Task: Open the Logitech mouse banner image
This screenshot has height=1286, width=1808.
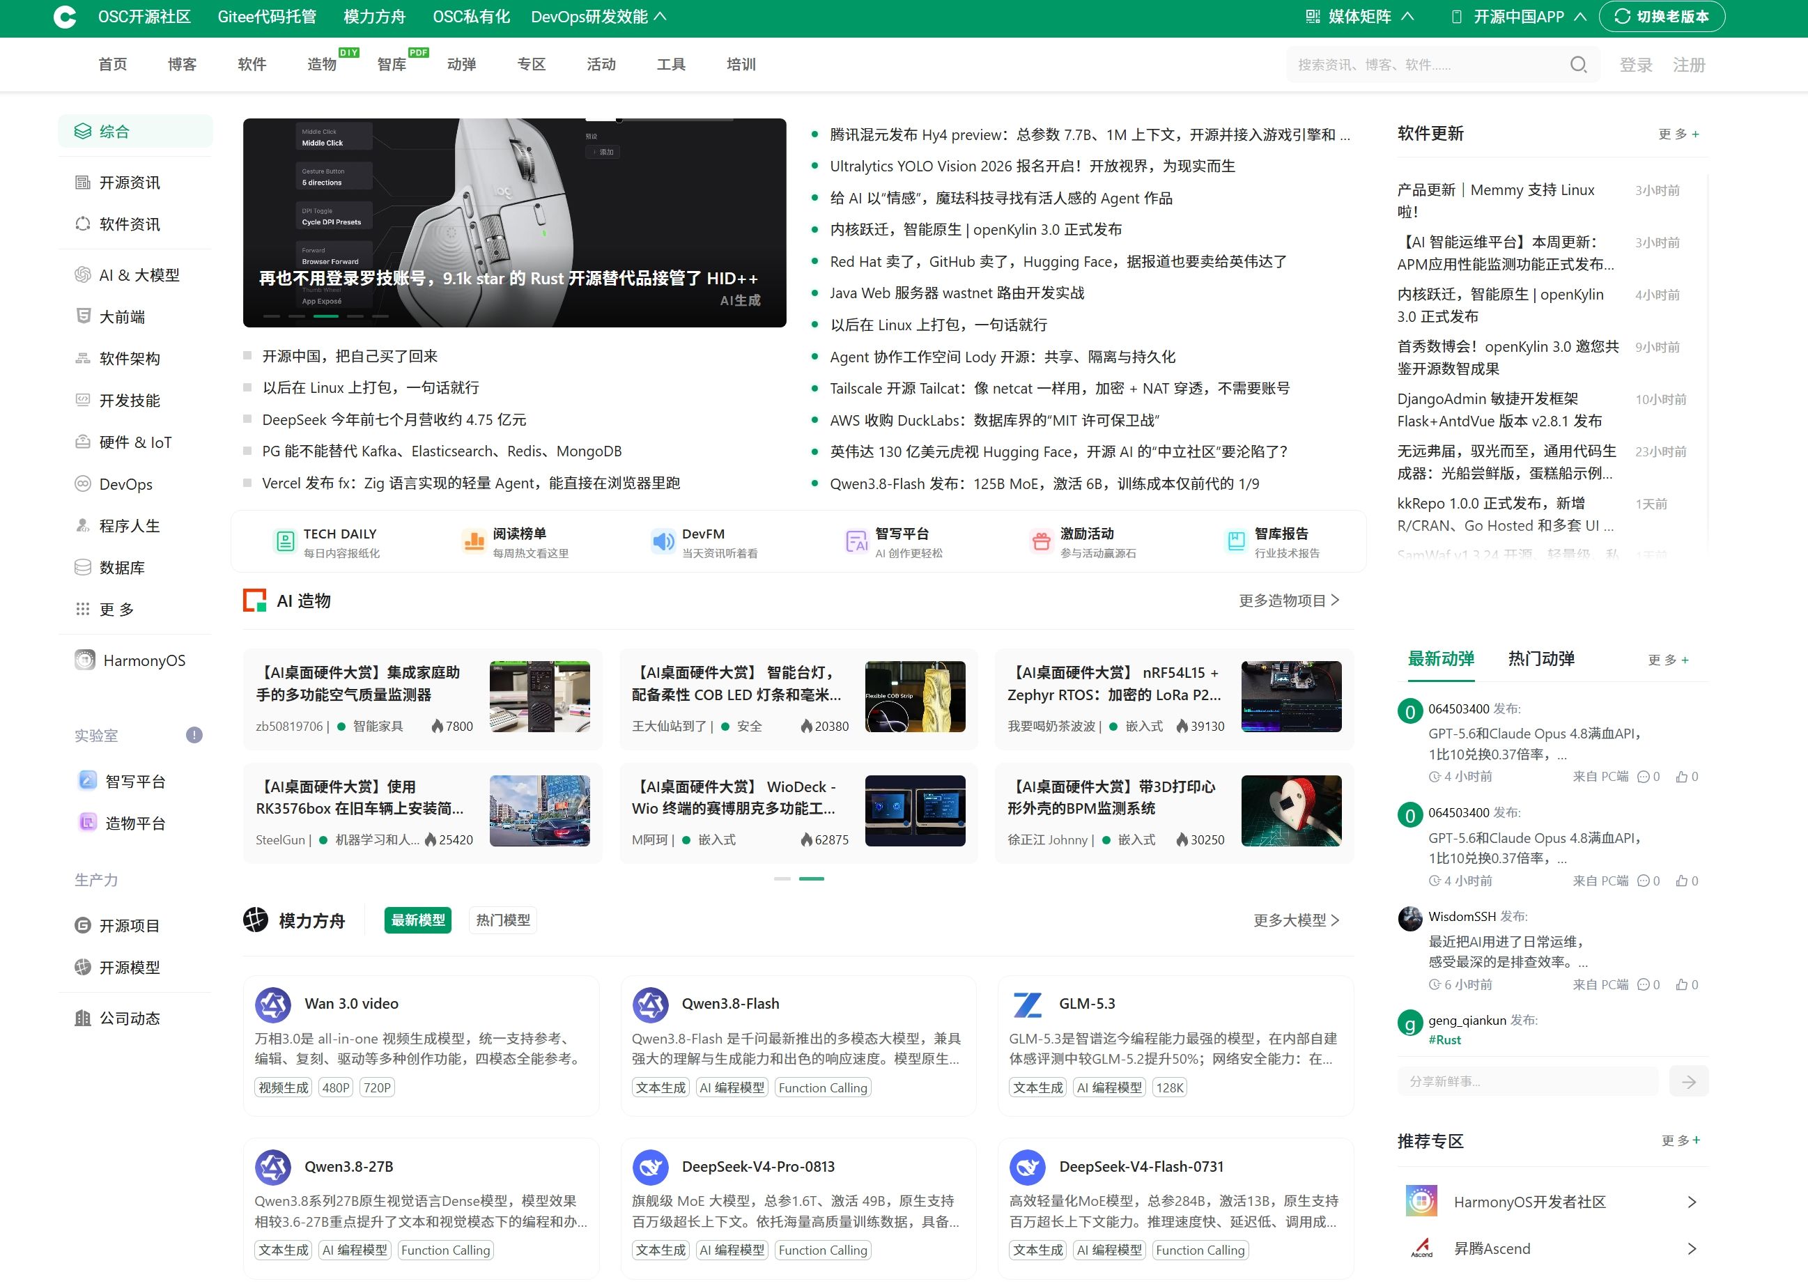Action: point(515,222)
